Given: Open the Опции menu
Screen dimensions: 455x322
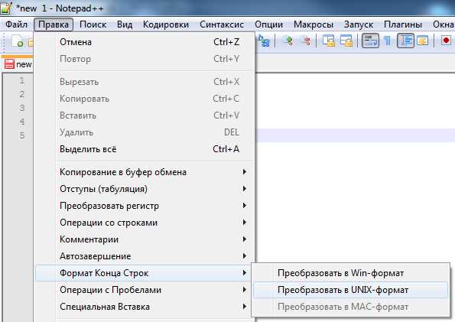Looking at the screenshot, I should click(268, 24).
